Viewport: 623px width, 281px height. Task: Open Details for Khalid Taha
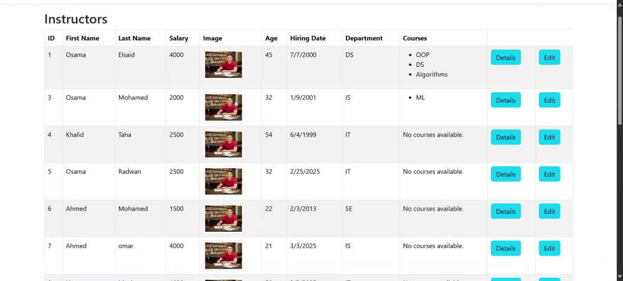click(505, 137)
